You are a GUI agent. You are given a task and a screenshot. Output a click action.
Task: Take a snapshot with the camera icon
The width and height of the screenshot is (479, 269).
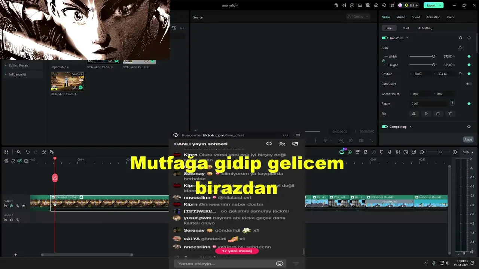[351, 140]
